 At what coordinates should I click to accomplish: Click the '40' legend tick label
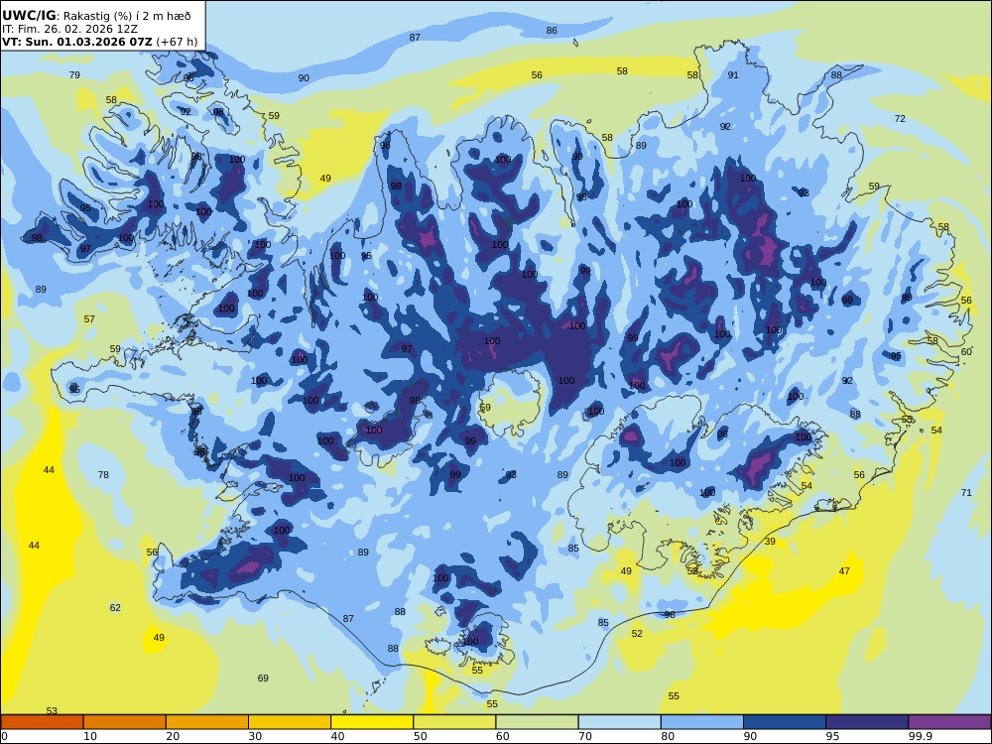point(338,736)
